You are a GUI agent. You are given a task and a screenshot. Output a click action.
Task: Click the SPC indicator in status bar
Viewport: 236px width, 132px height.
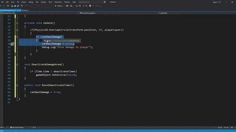232,128
